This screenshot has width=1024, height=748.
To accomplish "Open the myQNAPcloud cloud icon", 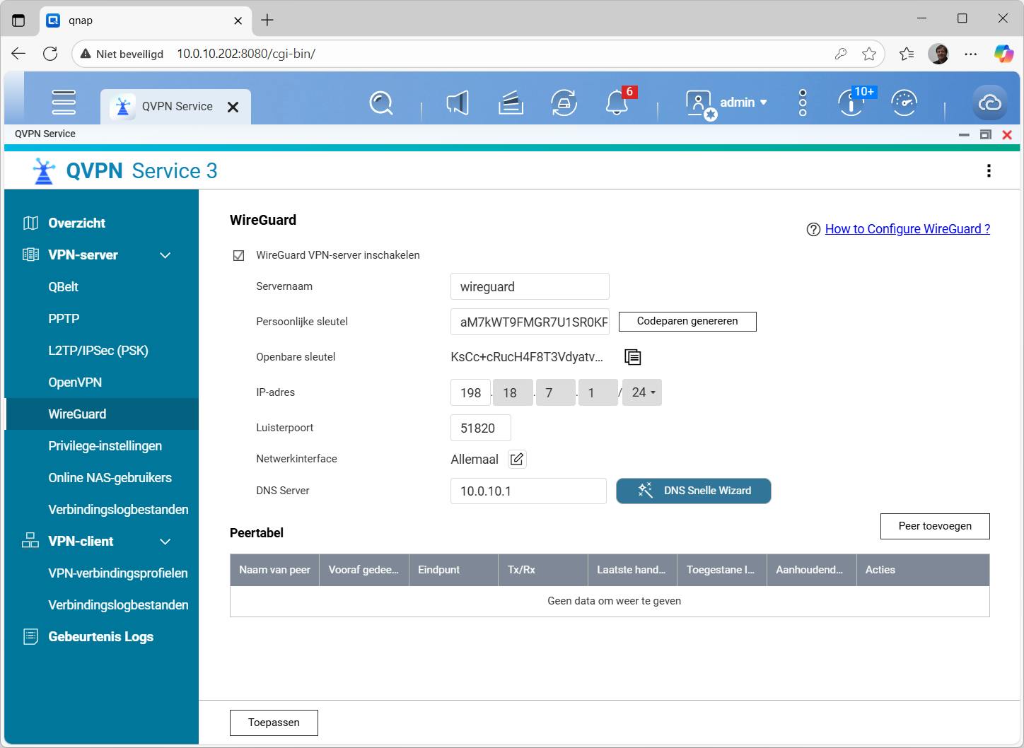I will click(990, 103).
